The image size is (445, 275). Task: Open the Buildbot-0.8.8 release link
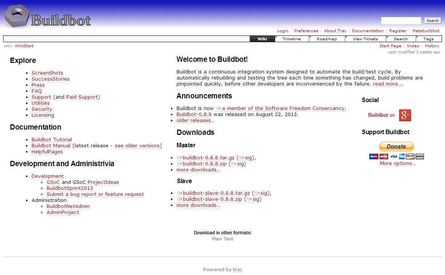point(194,114)
